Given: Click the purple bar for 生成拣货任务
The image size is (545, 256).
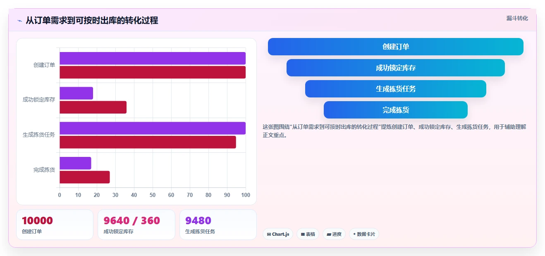Looking at the screenshot, I should click(x=153, y=128).
